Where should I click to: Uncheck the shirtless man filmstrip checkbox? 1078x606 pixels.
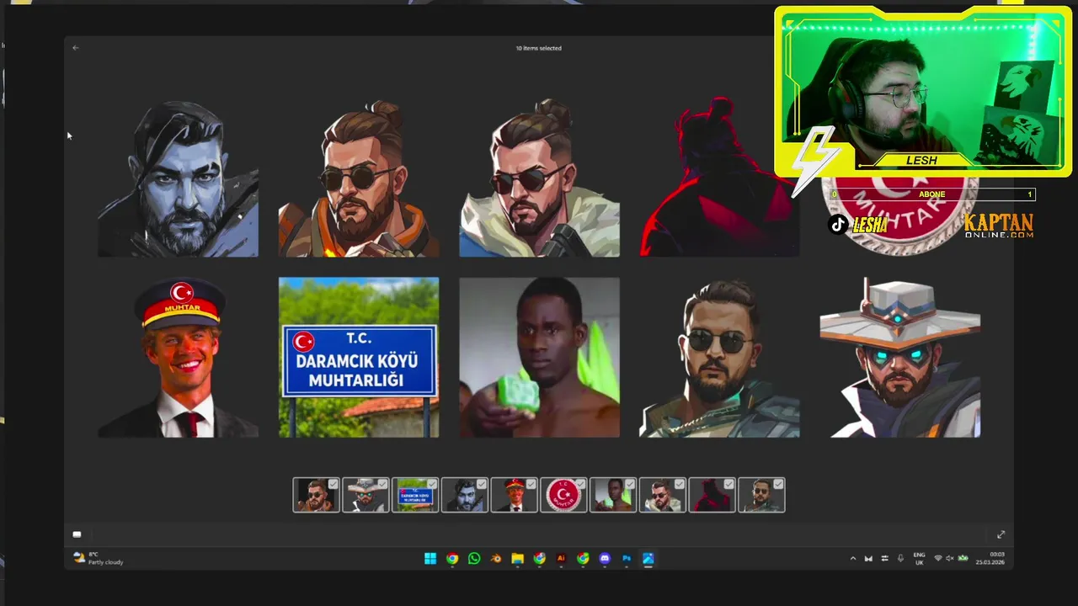click(630, 484)
